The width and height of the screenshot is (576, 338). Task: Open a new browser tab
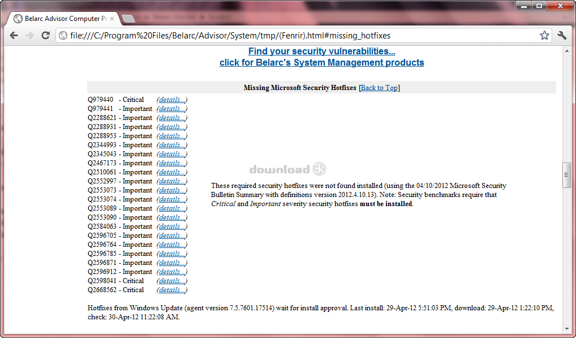[x=128, y=19]
